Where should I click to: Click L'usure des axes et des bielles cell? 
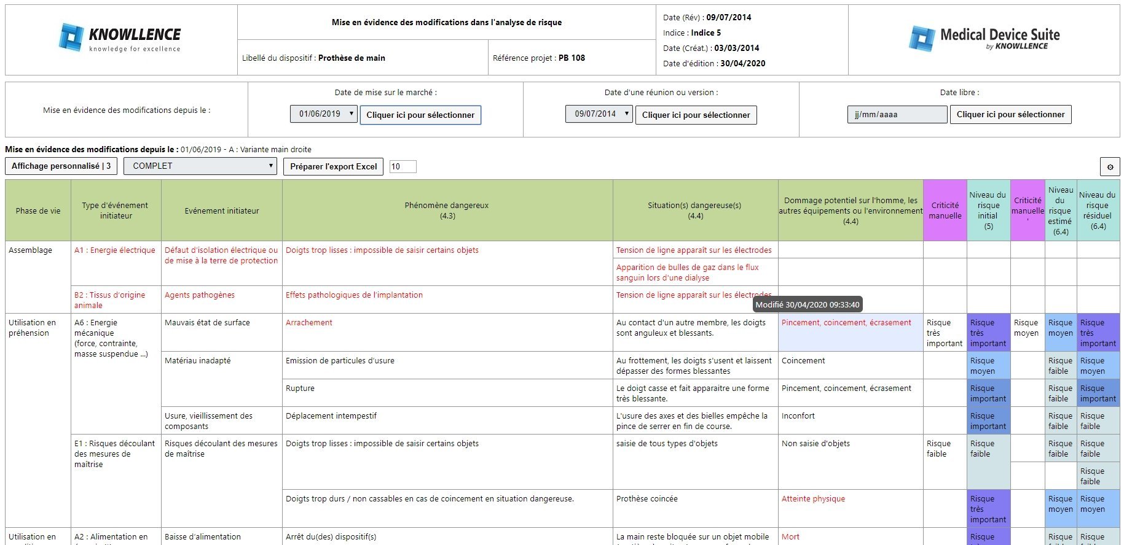tap(696, 420)
